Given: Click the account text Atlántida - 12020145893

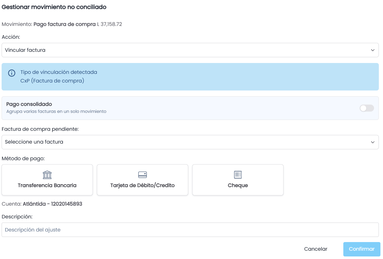Looking at the screenshot, I should click(52, 204).
